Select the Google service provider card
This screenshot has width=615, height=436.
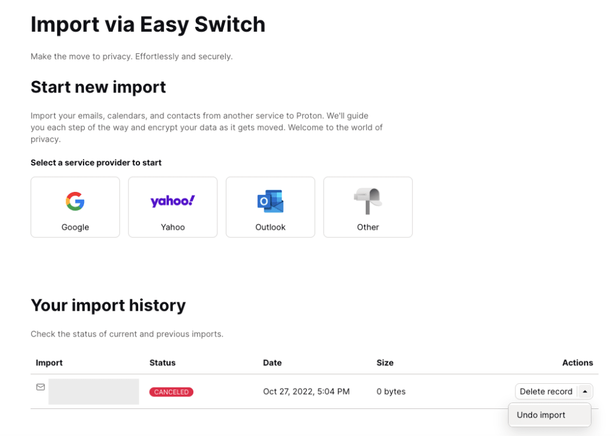pos(75,207)
